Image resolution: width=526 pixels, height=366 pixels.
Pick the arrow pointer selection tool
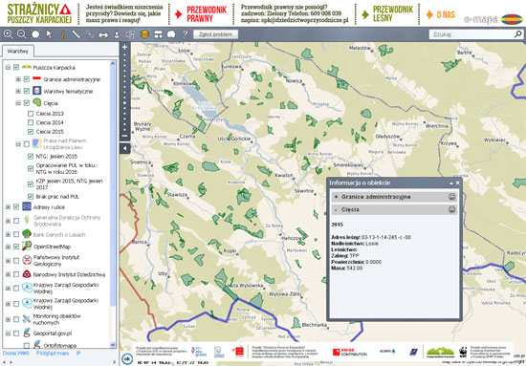click(49, 34)
